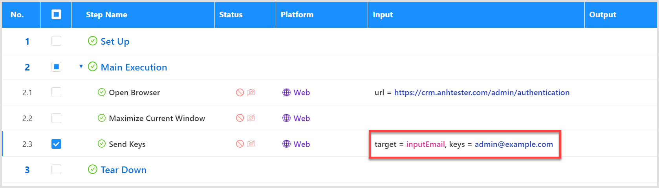
Task: Click the Web platform label in Open Browser row
Action: [x=302, y=92]
